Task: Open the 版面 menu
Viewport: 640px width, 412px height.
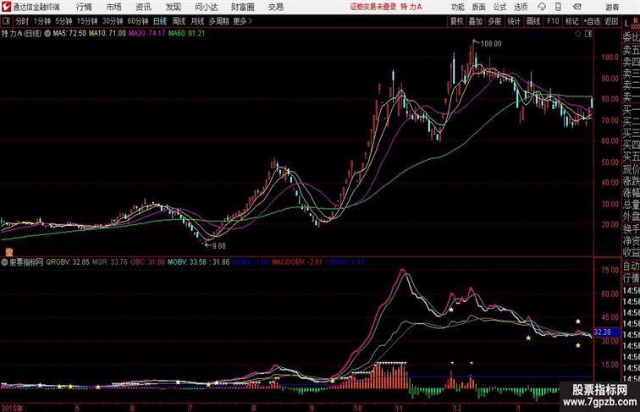Action: (x=479, y=7)
